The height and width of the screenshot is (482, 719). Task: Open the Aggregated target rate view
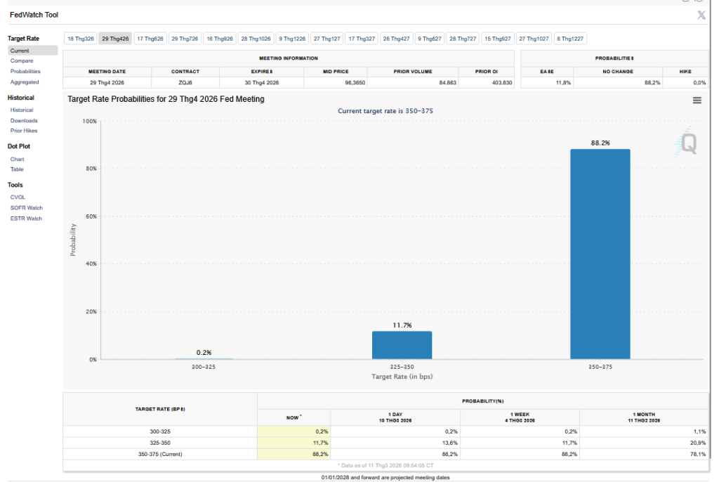[25, 82]
